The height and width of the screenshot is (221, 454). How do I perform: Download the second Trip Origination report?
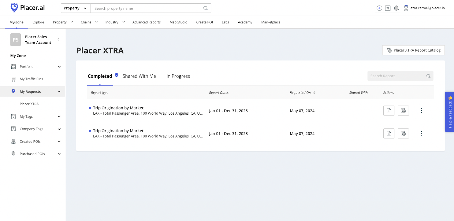tap(389, 133)
